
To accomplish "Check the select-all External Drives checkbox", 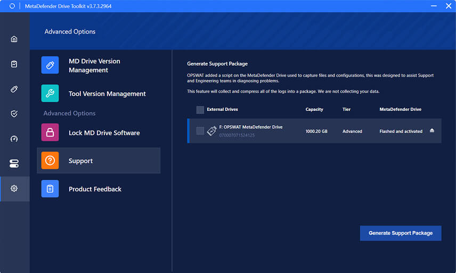I will click(x=200, y=110).
